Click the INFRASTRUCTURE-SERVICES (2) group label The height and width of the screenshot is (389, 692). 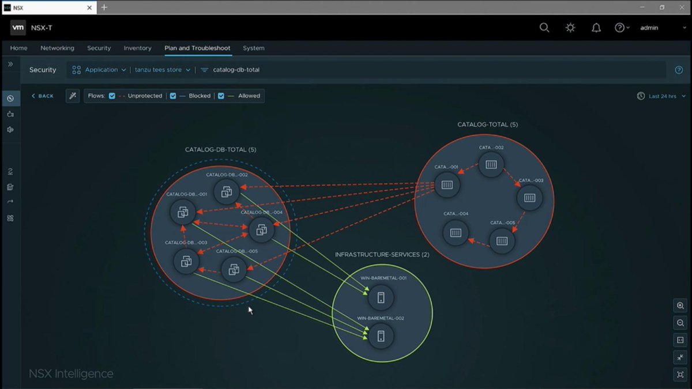382,255
